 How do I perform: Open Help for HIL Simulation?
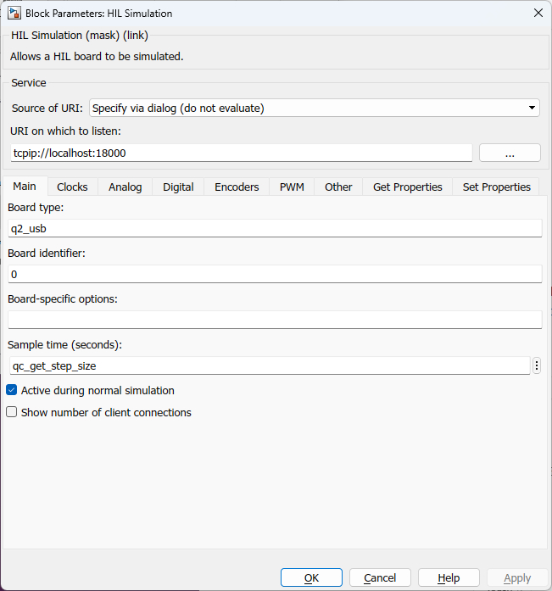449,577
